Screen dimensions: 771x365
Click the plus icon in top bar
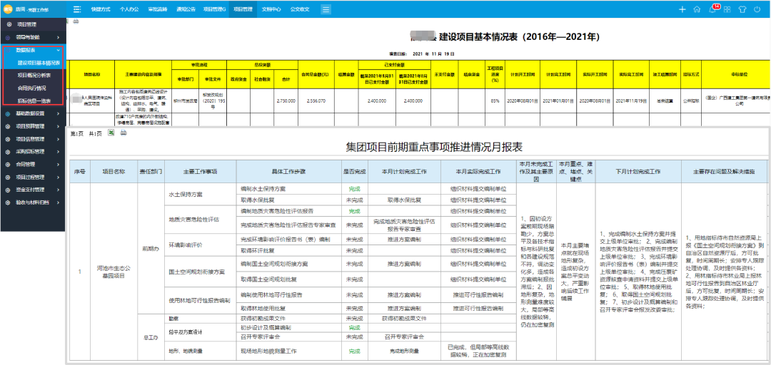coord(682,9)
